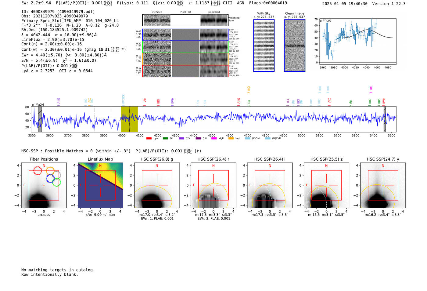
Task: Click the orange fiber circle in Fiber Positions
Action: pyautogui.click(x=50, y=171)
